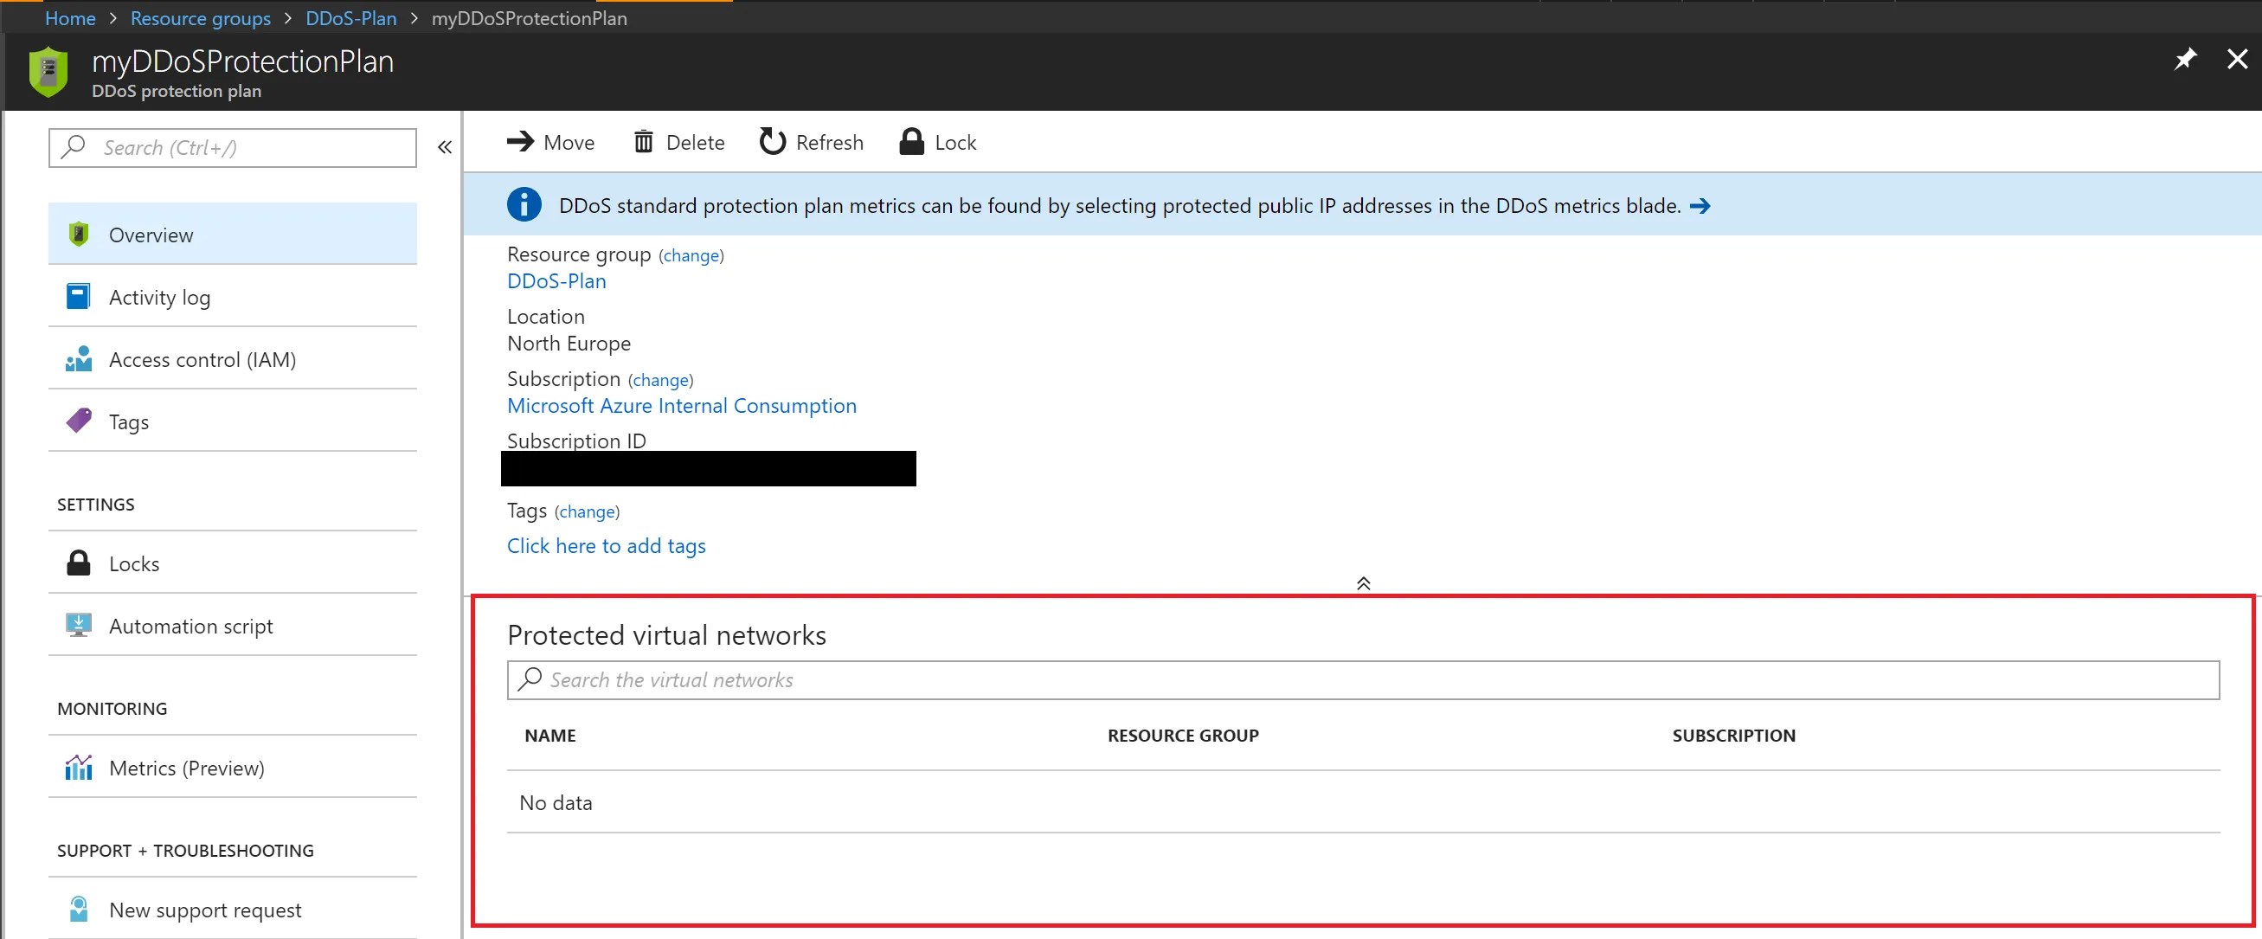Click the virtual networks search magnifier icon
The width and height of the screenshot is (2262, 939).
click(x=530, y=679)
